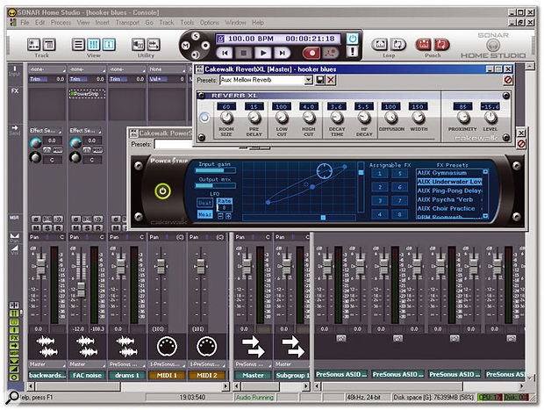Click first Utility toolbar icon

tap(138, 45)
